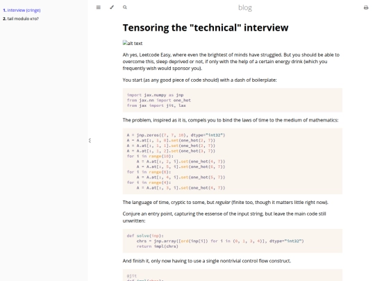Image resolution: width=375 pixels, height=281 pixels.
Task: Open chapter 2 tail modulo кто?
Action: 21,19
